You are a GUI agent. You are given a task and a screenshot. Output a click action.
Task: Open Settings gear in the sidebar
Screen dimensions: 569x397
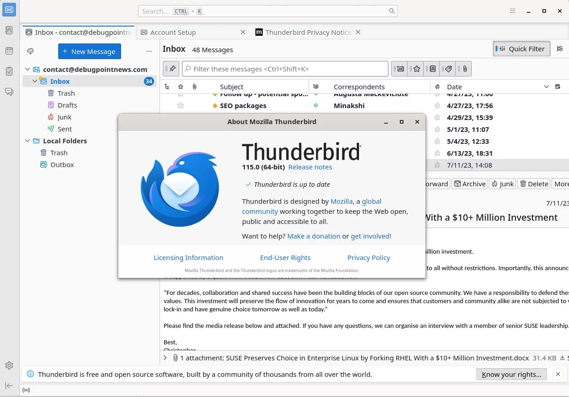coord(9,365)
